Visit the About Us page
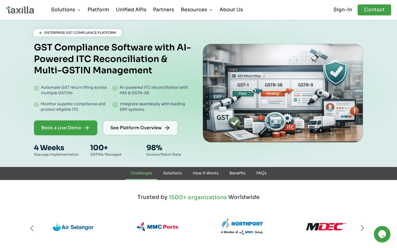Screen dimensions: 397x248 [231, 10]
